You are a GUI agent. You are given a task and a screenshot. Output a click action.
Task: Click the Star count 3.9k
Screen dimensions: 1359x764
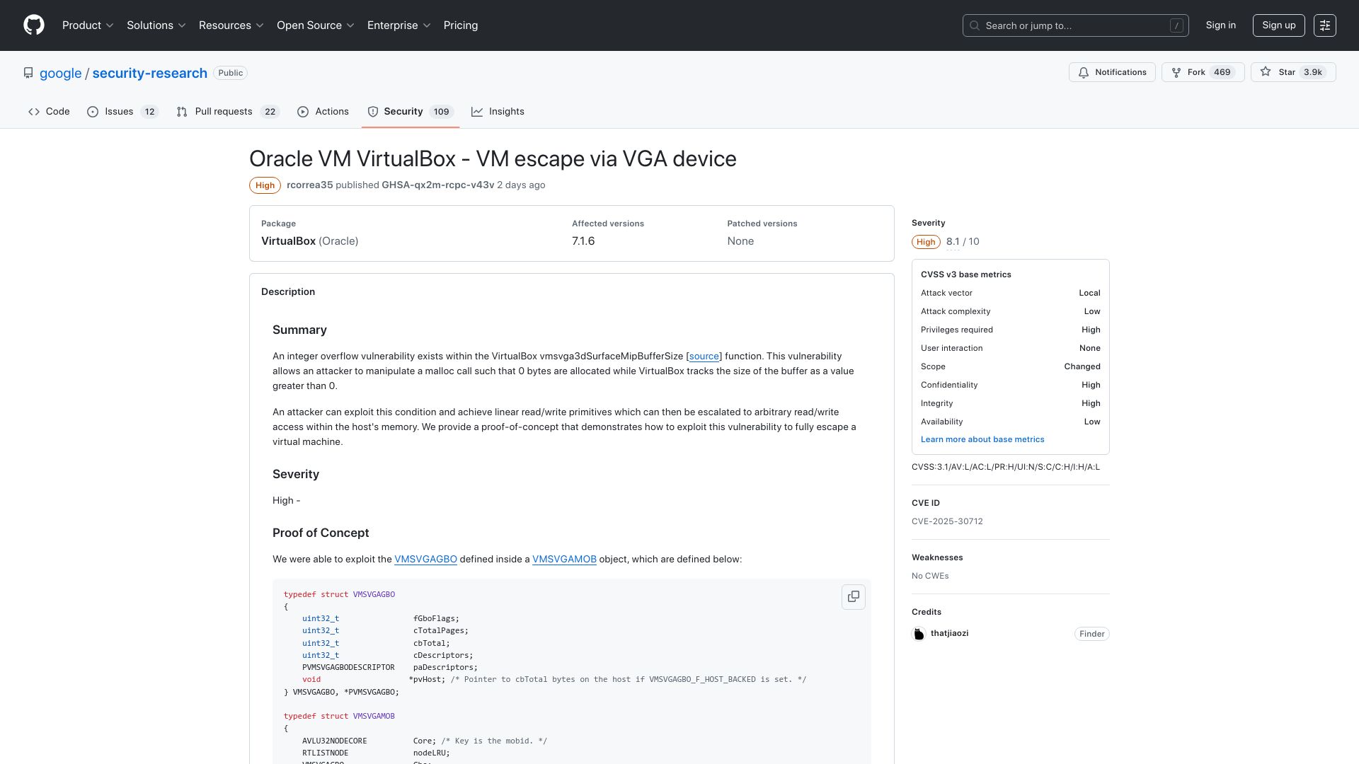click(x=1313, y=72)
